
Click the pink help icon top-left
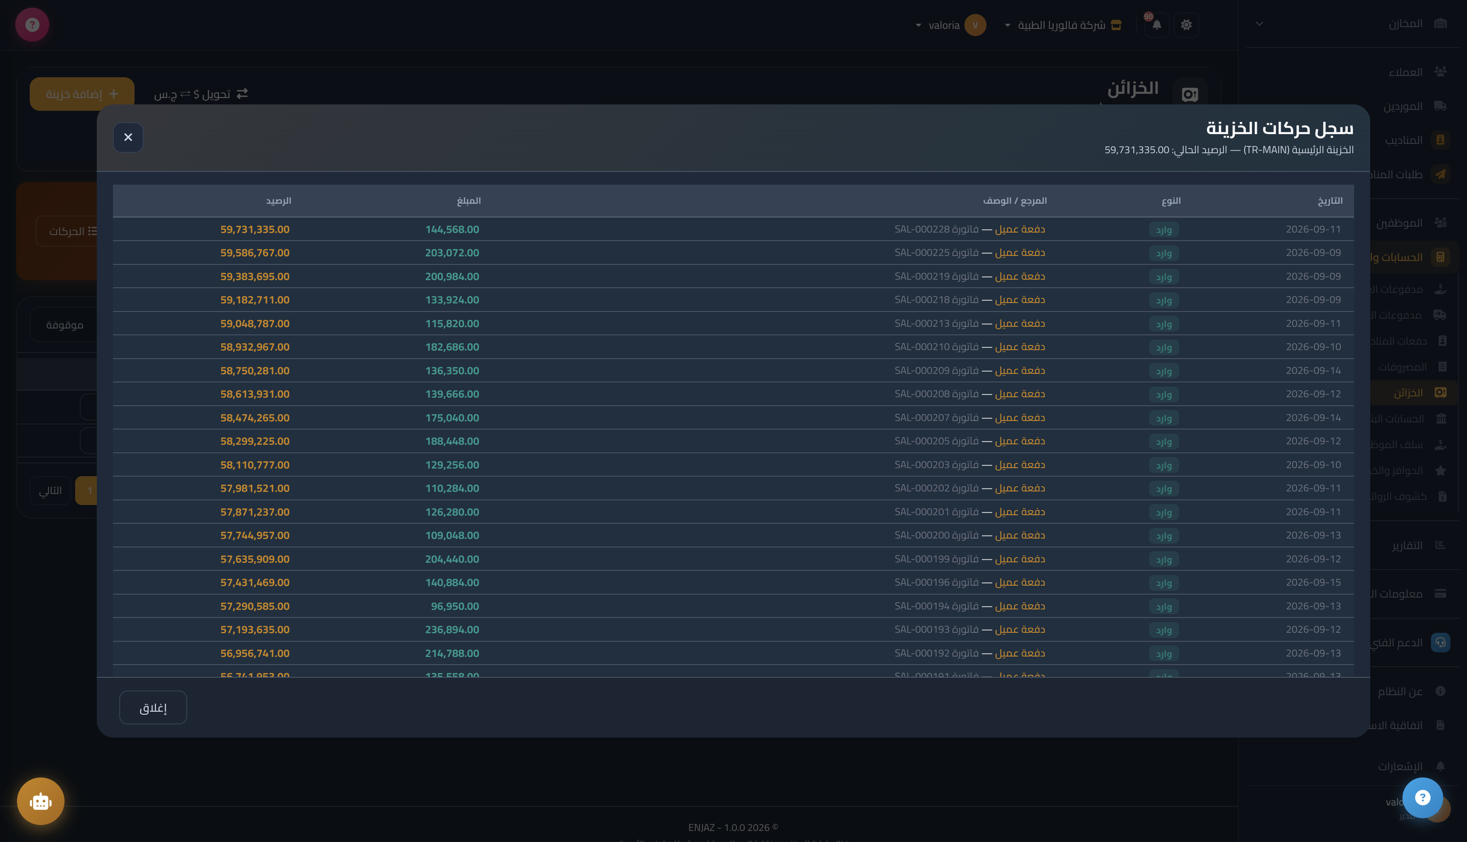point(32,25)
